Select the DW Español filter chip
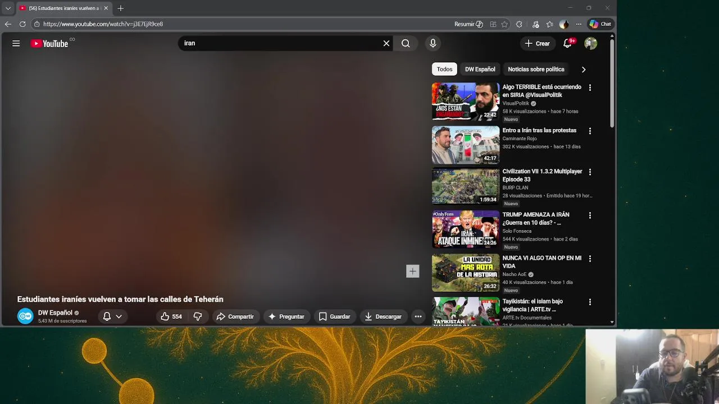719x404 pixels. pos(480,69)
